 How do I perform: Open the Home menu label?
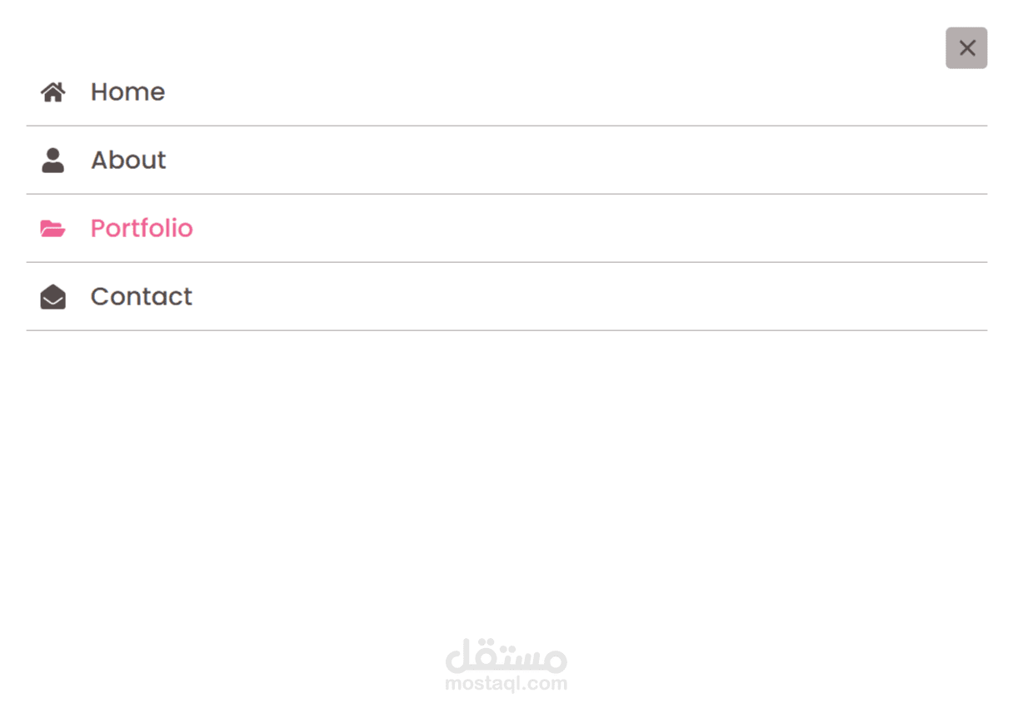coord(127,92)
